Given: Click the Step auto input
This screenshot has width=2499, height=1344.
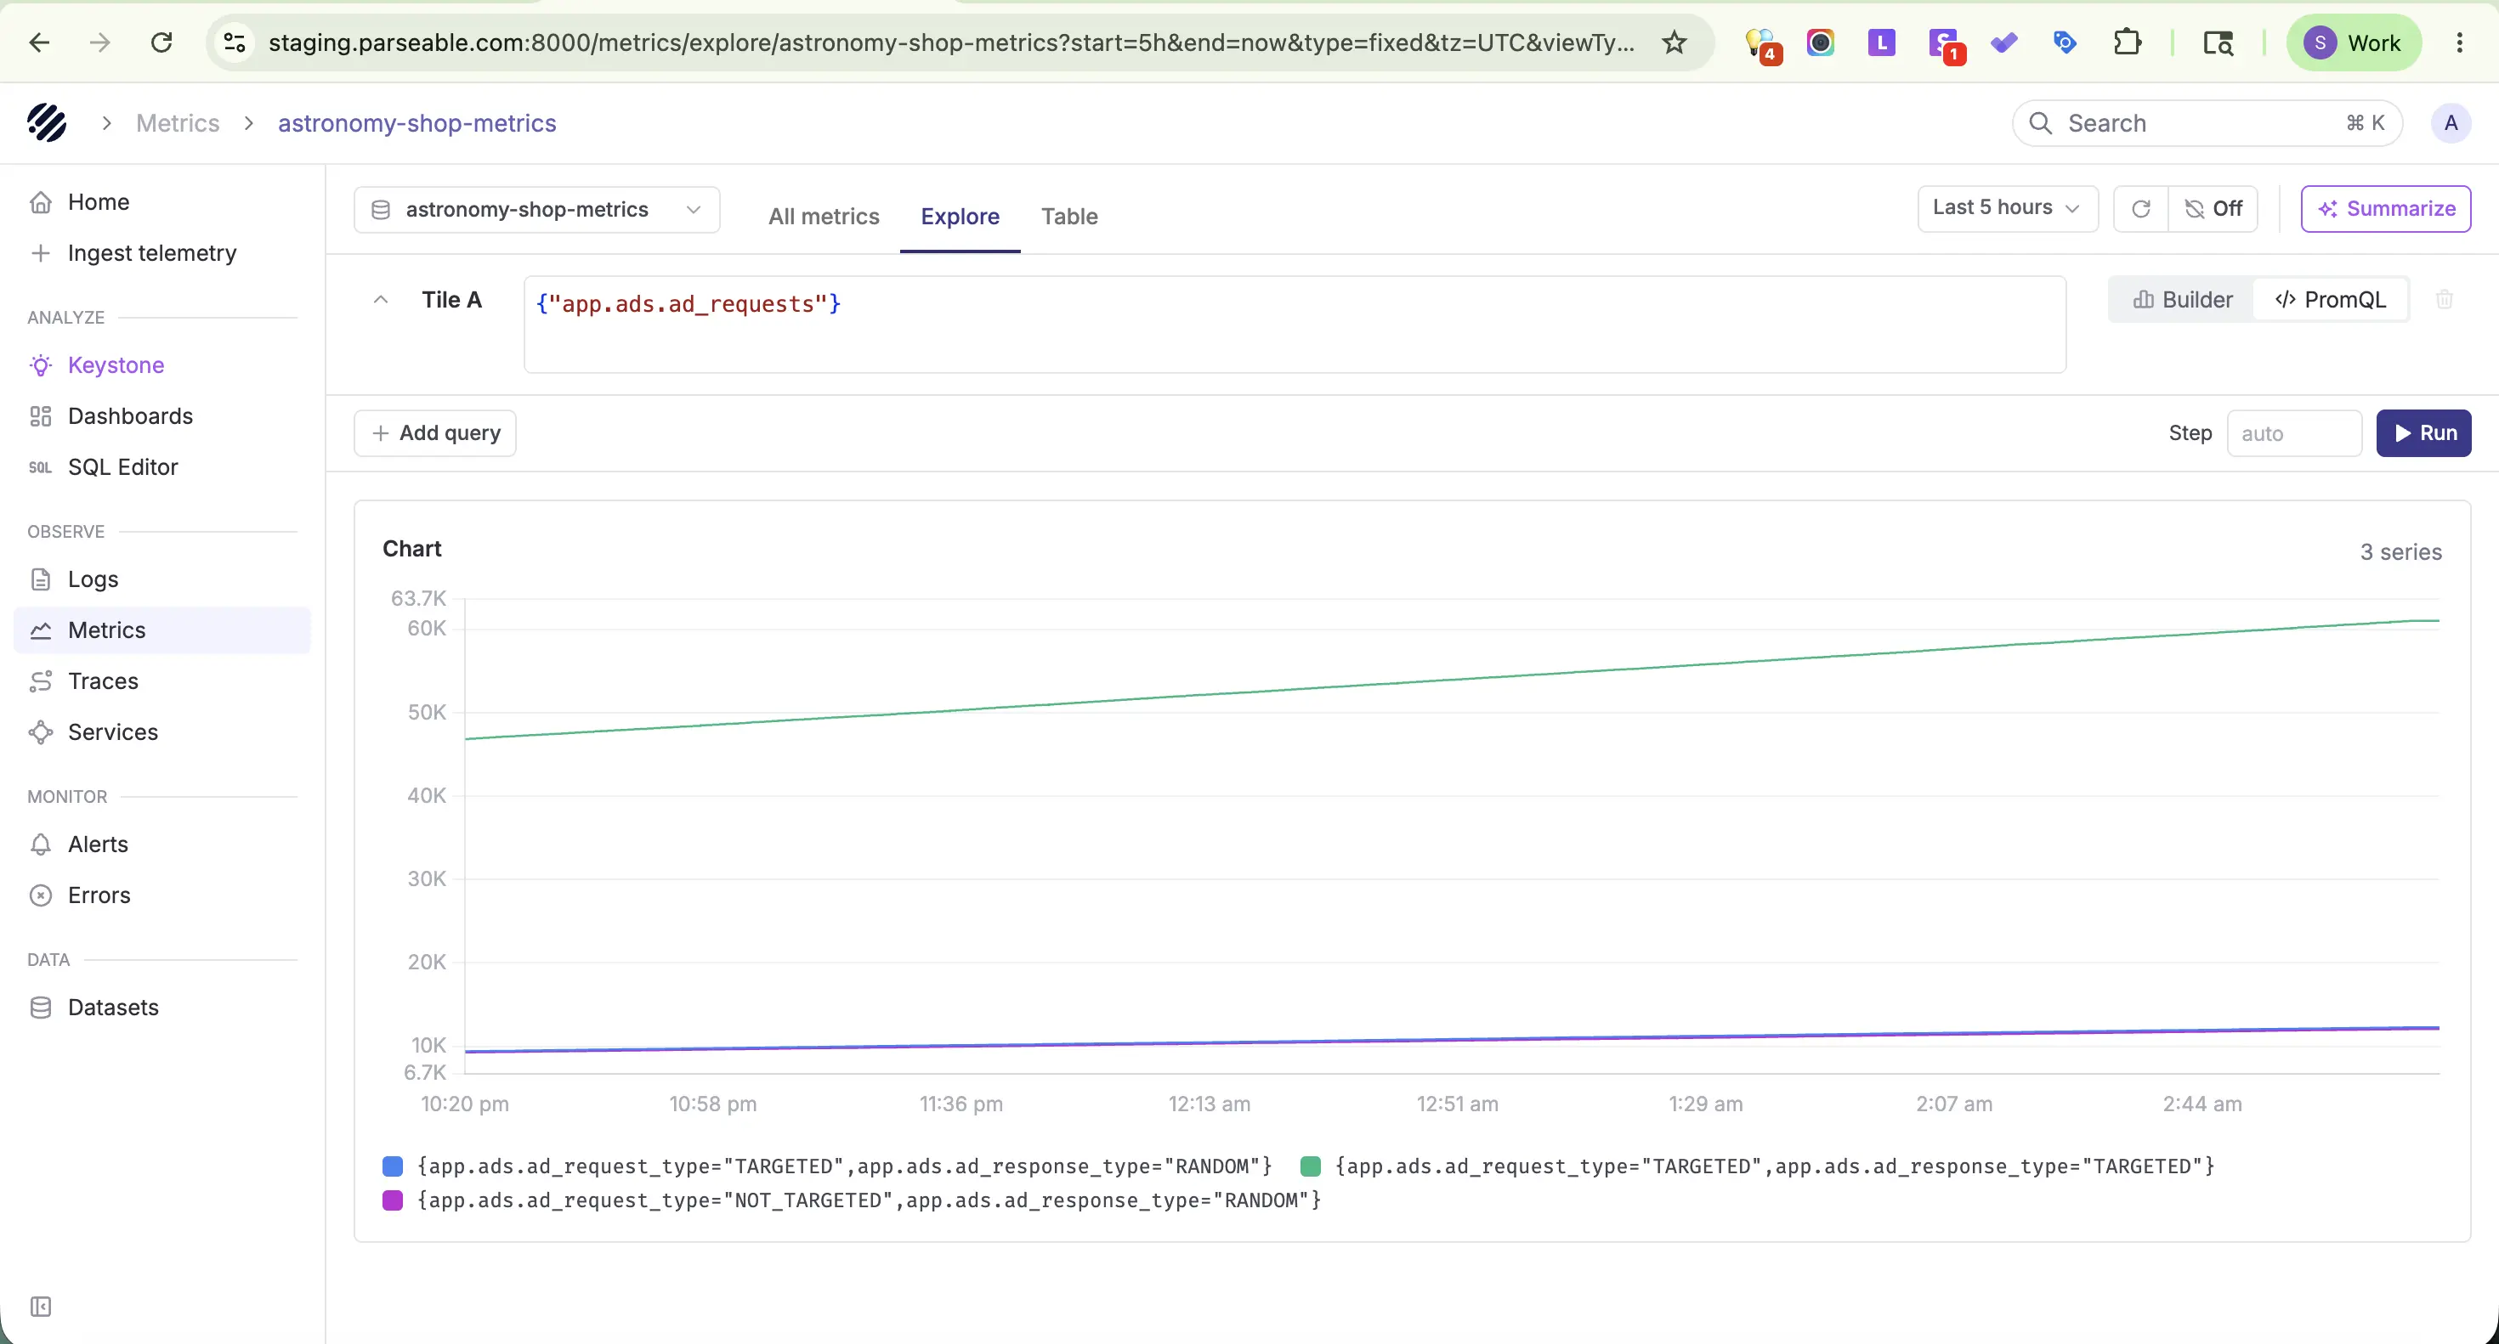Looking at the screenshot, I should [x=2293, y=433].
